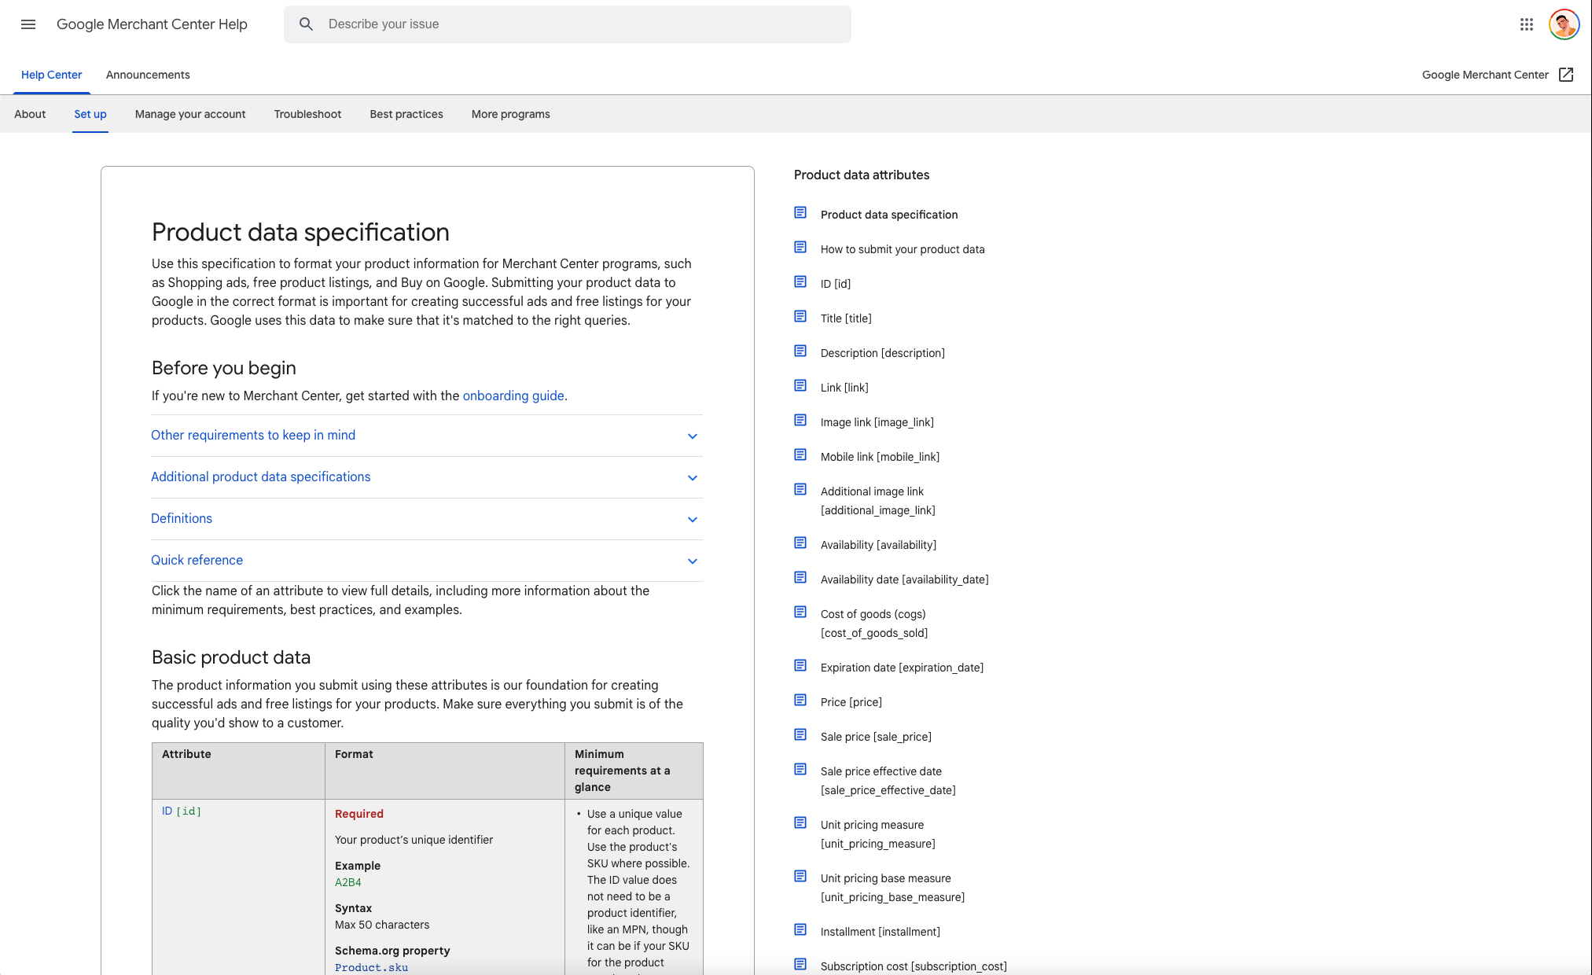The height and width of the screenshot is (975, 1592).
Task: Follow the onboarding guide link
Action: (x=513, y=396)
